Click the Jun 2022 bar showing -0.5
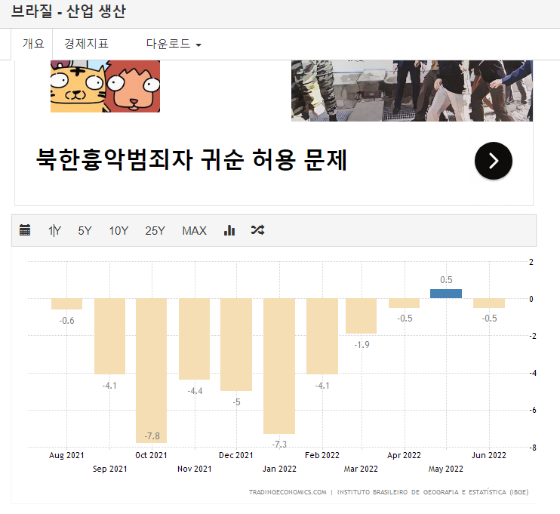The width and height of the screenshot is (560, 514). (489, 303)
